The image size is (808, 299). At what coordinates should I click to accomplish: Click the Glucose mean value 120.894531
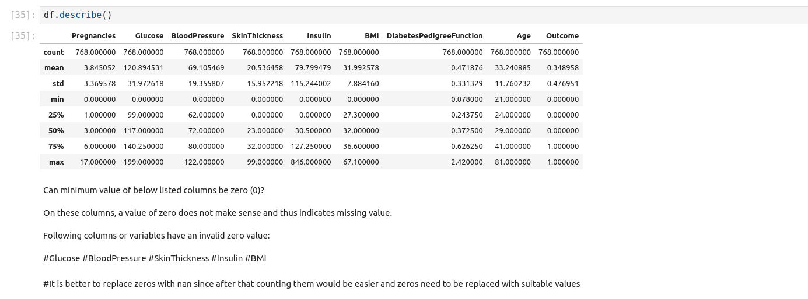(x=144, y=68)
